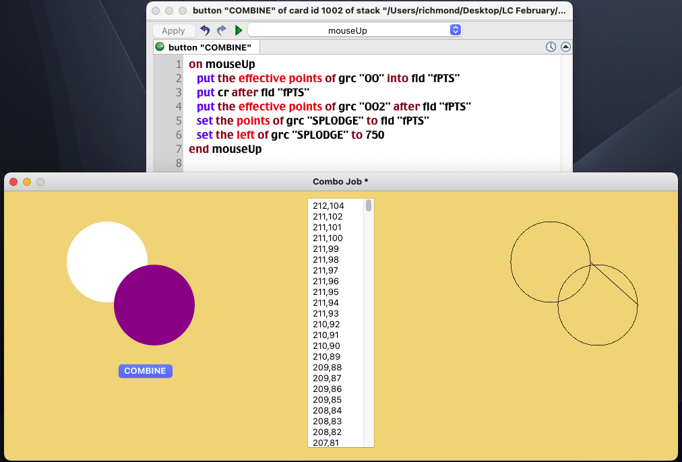Click line 5 in the script gutter

point(178,121)
